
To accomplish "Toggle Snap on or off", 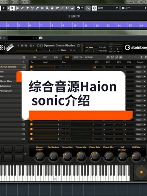I will coord(94,8).
